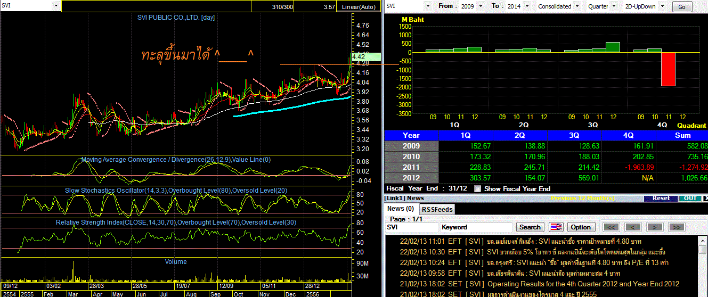708x297 pixels.
Task: Close the Link1 News panel
Action: (x=706, y=198)
